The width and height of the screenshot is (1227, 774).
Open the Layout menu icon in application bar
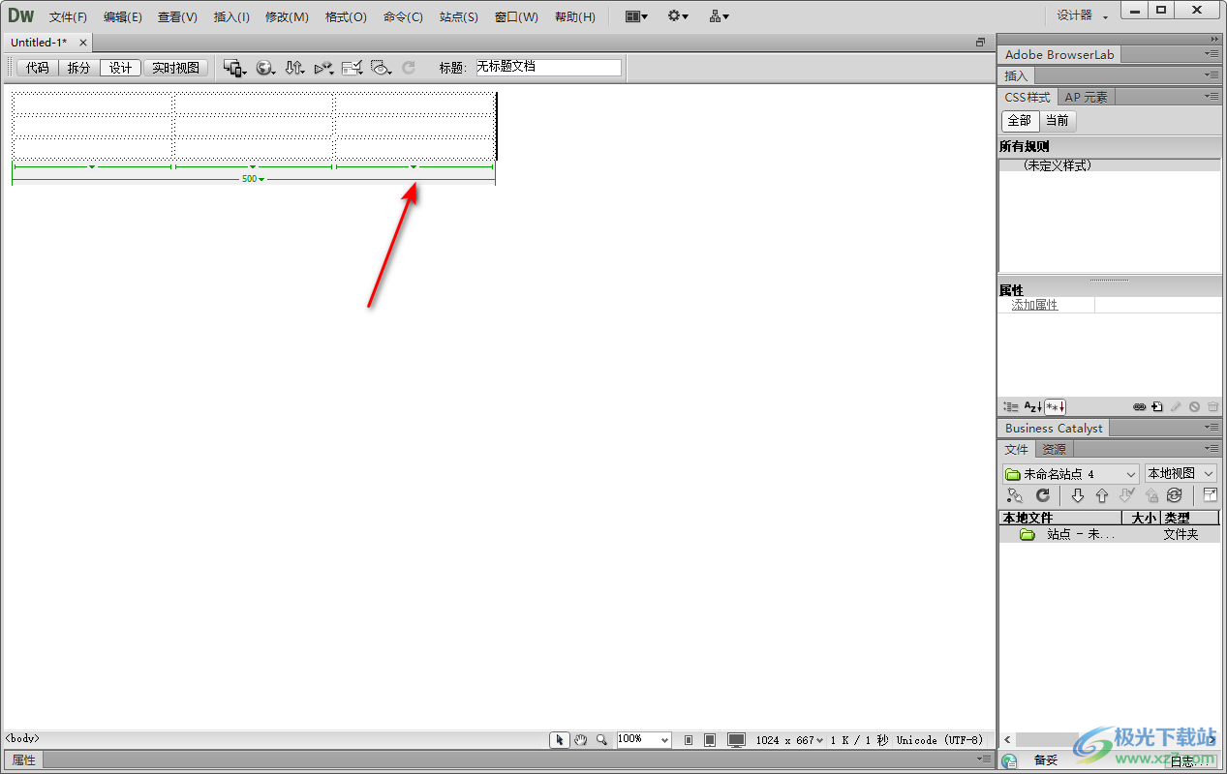click(636, 16)
